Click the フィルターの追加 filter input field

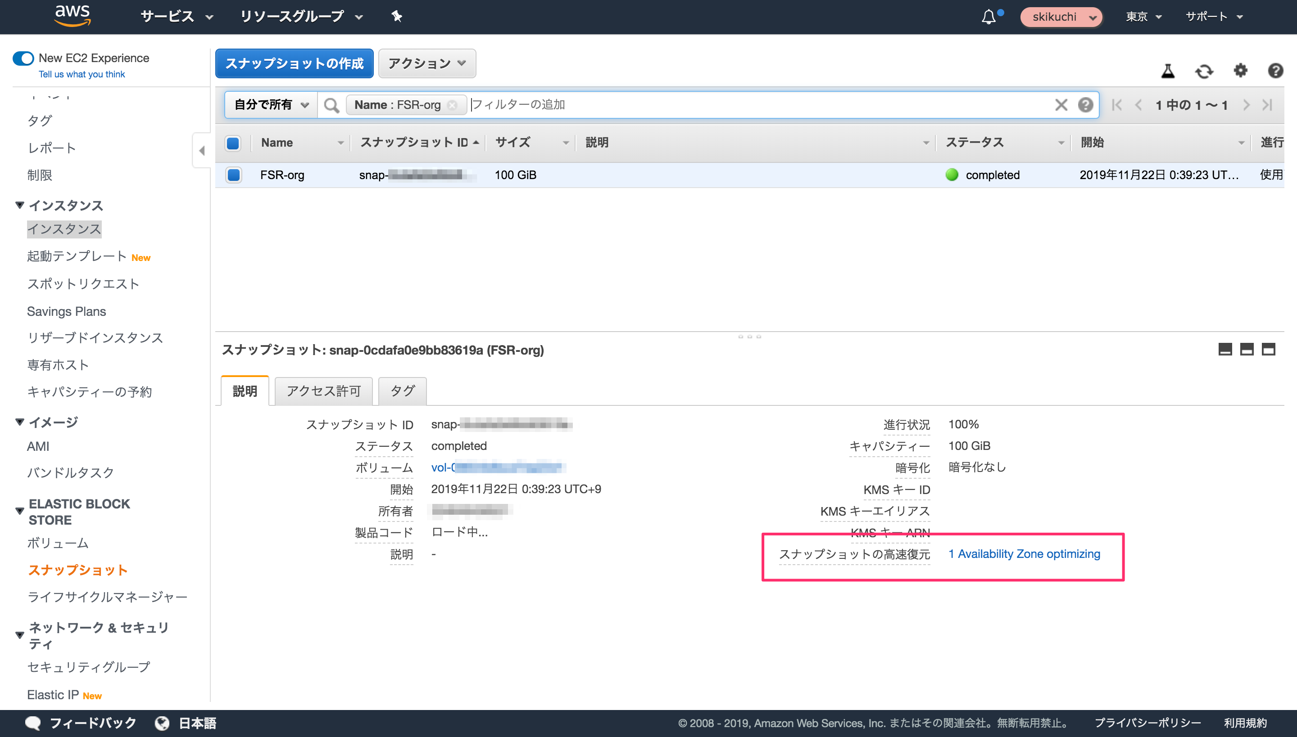760,105
